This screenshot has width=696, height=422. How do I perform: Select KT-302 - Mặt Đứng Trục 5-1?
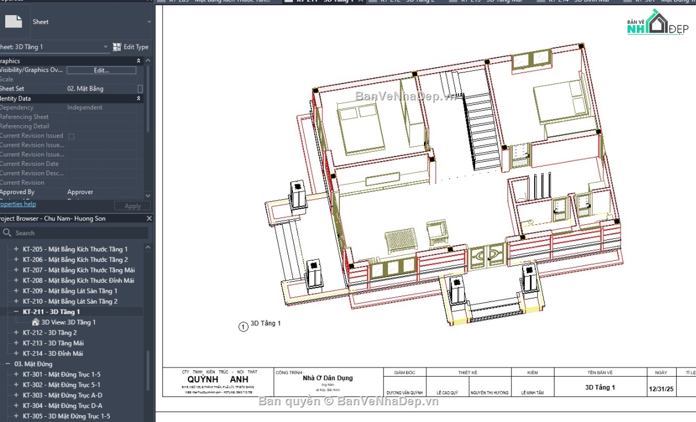point(61,385)
